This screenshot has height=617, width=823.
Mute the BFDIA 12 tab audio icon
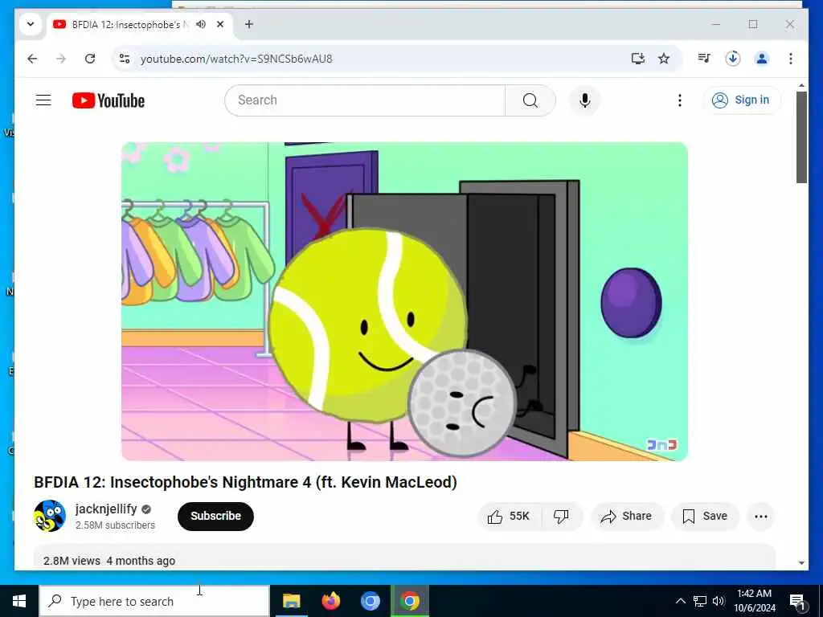pyautogui.click(x=201, y=24)
